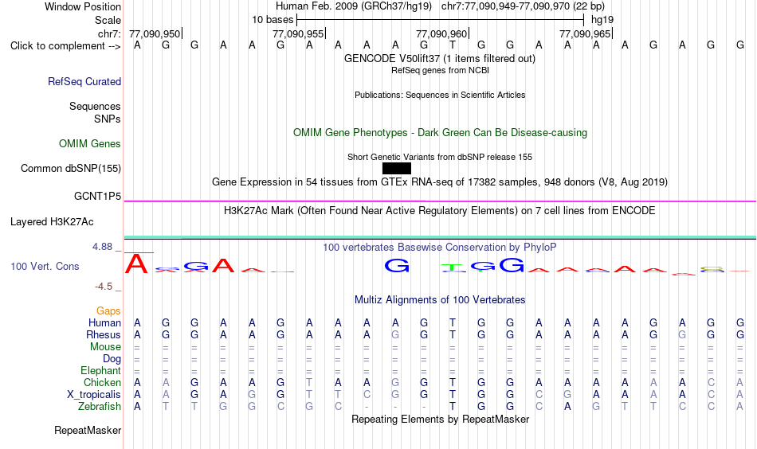This screenshot has width=757, height=449.
Task: Click the GCNT1P5 gene label
Action: (97, 196)
